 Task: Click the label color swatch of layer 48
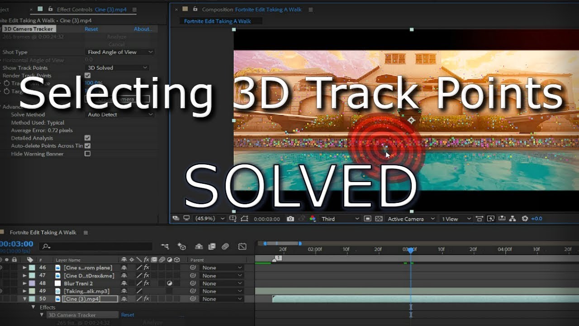(32, 283)
